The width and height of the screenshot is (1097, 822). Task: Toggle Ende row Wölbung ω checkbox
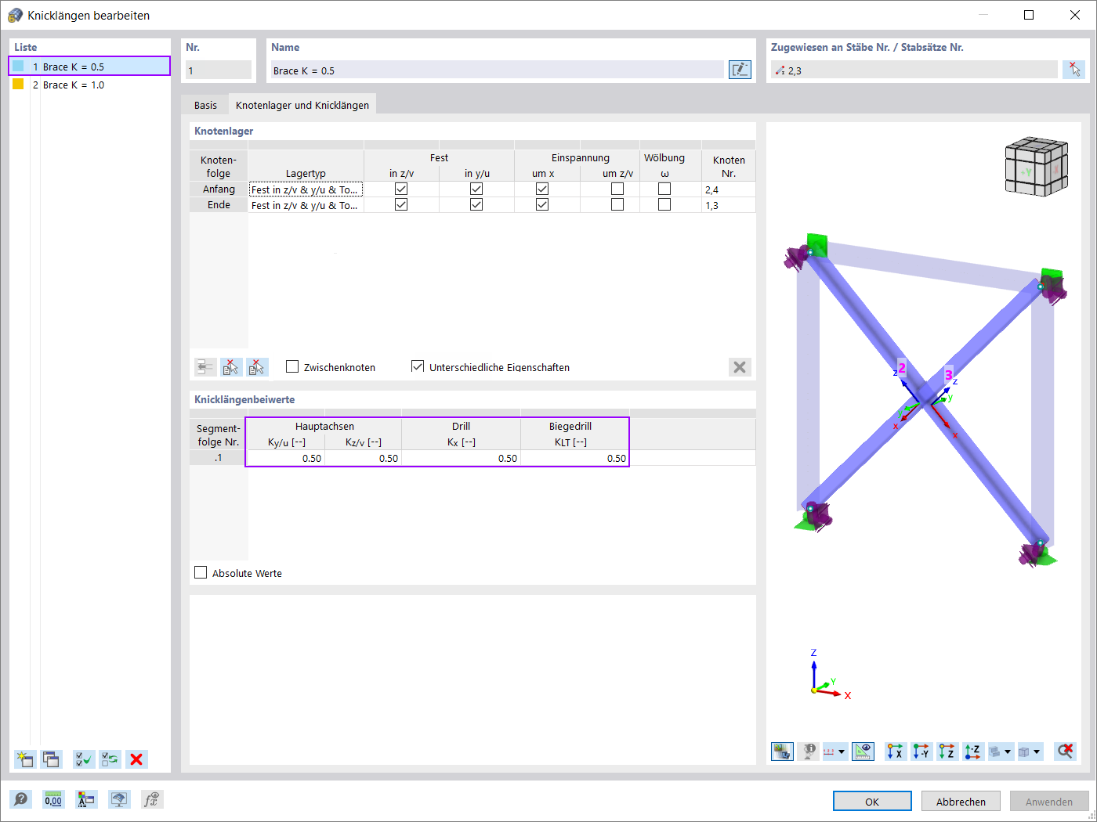(664, 204)
